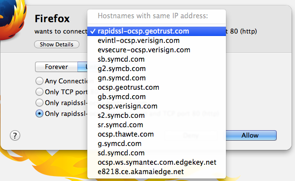Pick e8218.ce.akamaiedge.net hostname

156,172
